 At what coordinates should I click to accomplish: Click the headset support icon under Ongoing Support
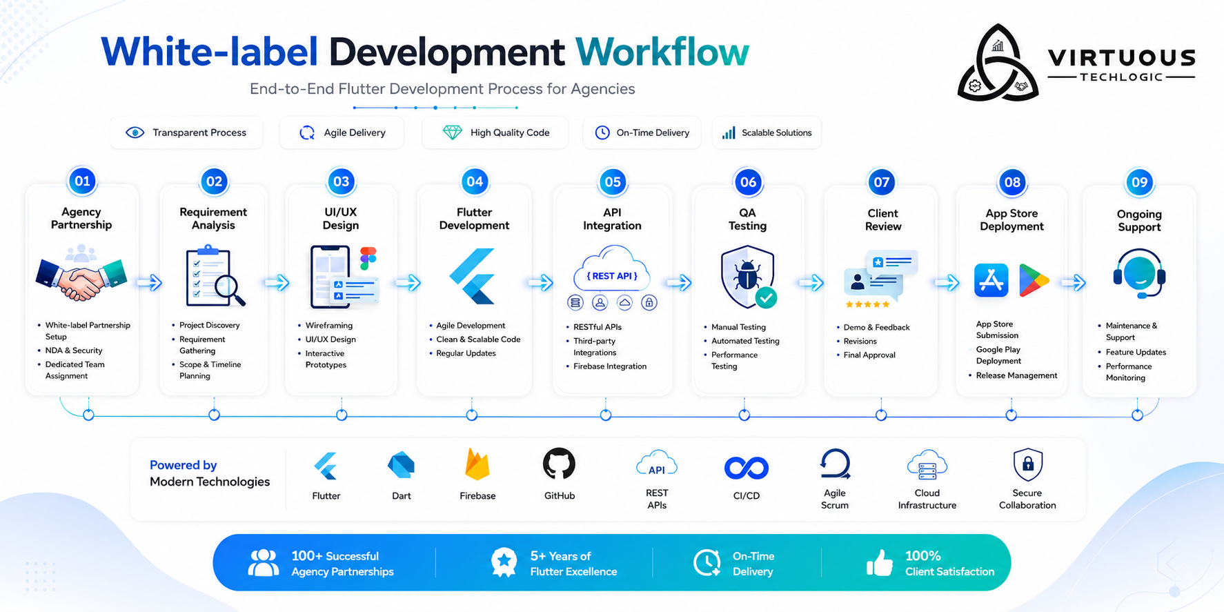pyautogui.click(x=1139, y=275)
